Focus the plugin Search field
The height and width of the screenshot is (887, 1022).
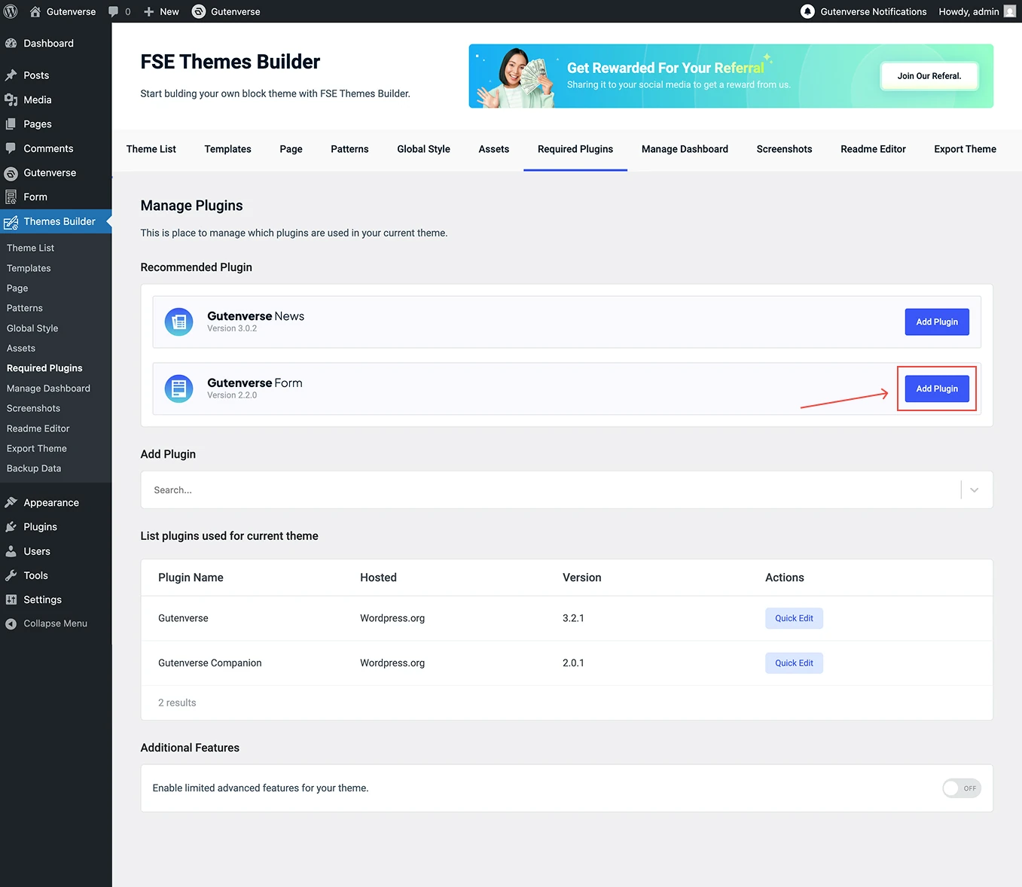[x=550, y=490]
